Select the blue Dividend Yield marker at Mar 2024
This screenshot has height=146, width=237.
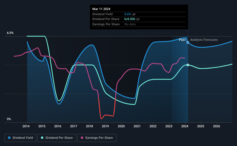tap(188, 43)
